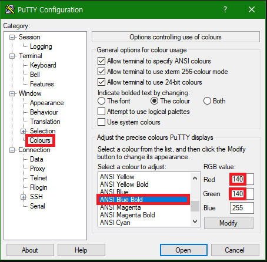This screenshot has height=262, width=267.
Task: Open the Proxy category
Action: 38,169
